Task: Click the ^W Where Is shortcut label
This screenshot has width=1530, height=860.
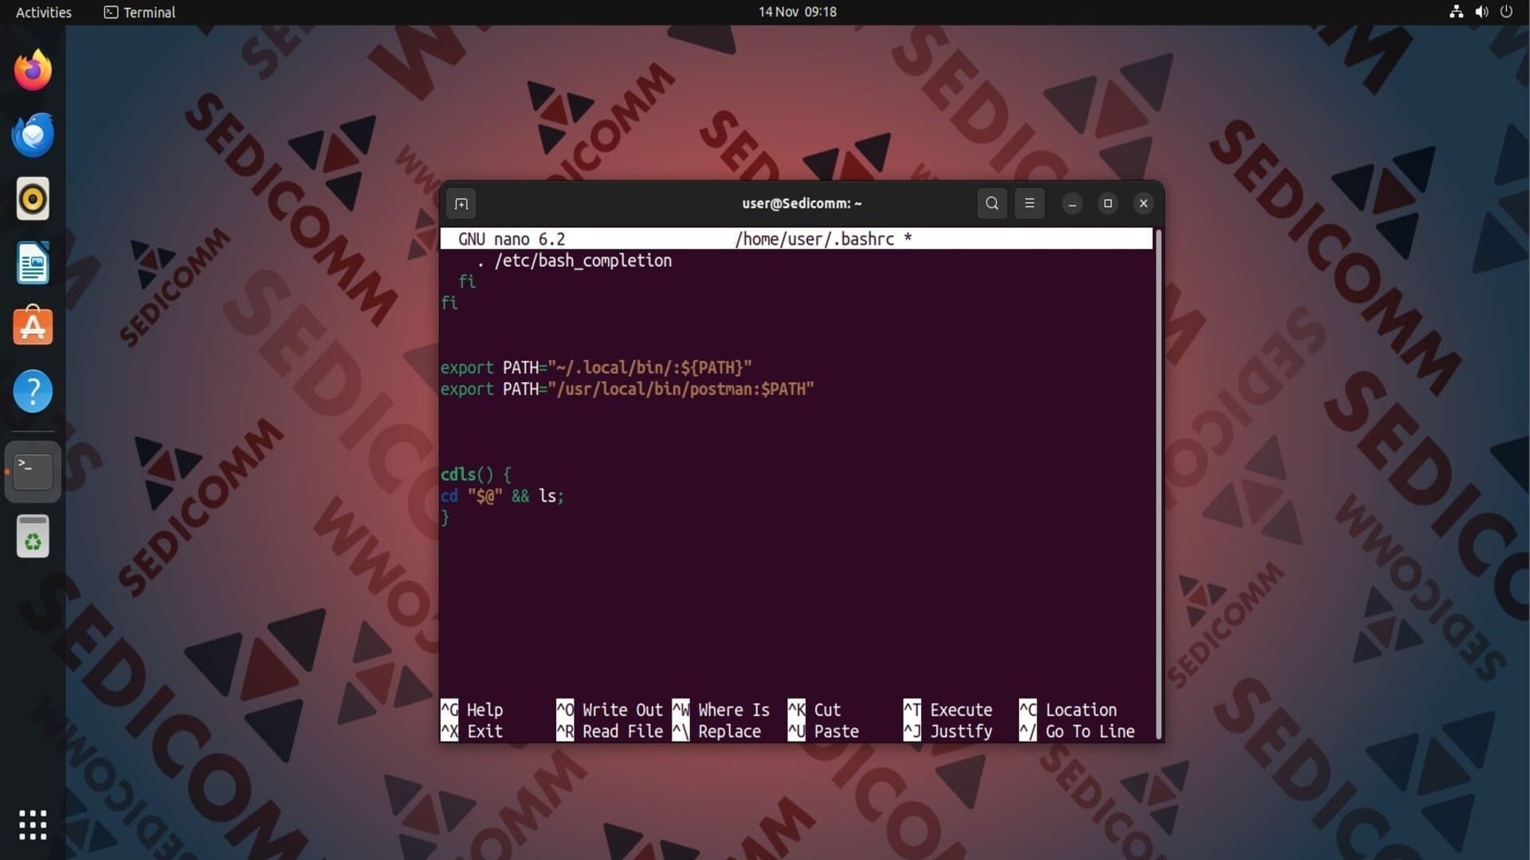Action: click(x=721, y=709)
